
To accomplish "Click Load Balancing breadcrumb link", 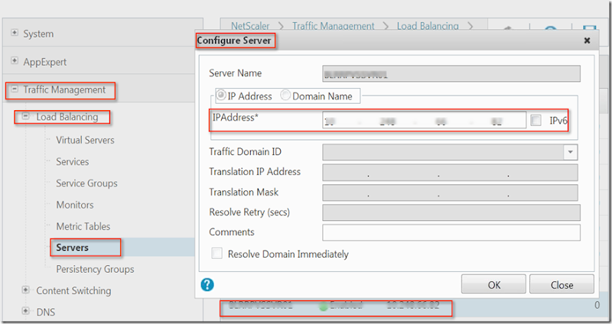I will pyautogui.click(x=428, y=26).
